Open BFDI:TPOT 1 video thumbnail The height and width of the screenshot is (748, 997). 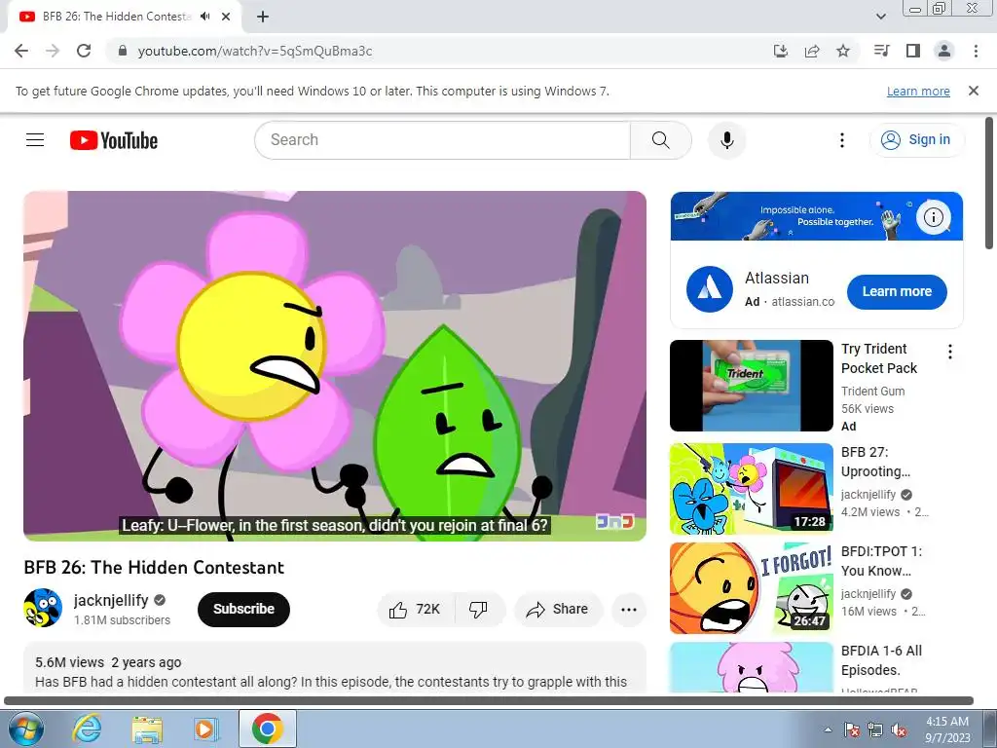[x=752, y=588]
